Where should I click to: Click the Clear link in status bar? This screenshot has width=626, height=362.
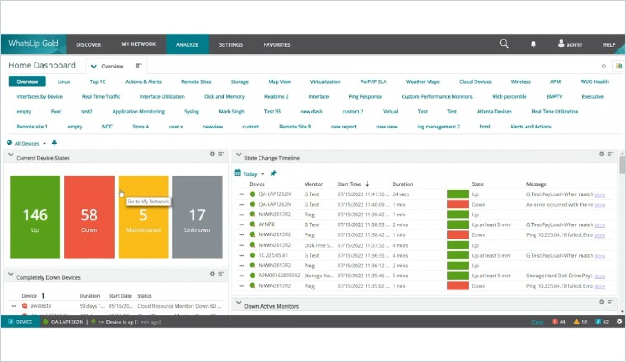click(x=537, y=322)
